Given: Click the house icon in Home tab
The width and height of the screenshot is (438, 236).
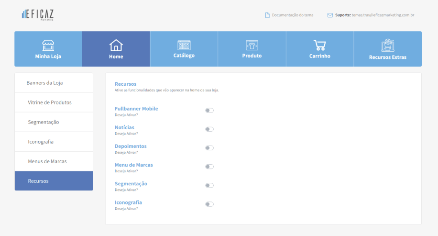Looking at the screenshot, I should [116, 45].
